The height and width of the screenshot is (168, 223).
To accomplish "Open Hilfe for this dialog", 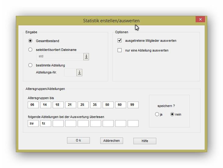I will [145, 141].
